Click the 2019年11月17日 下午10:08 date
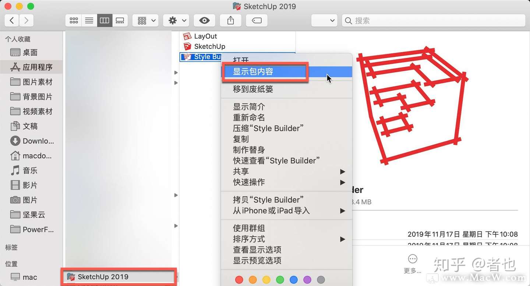The image size is (530, 286). point(463,234)
